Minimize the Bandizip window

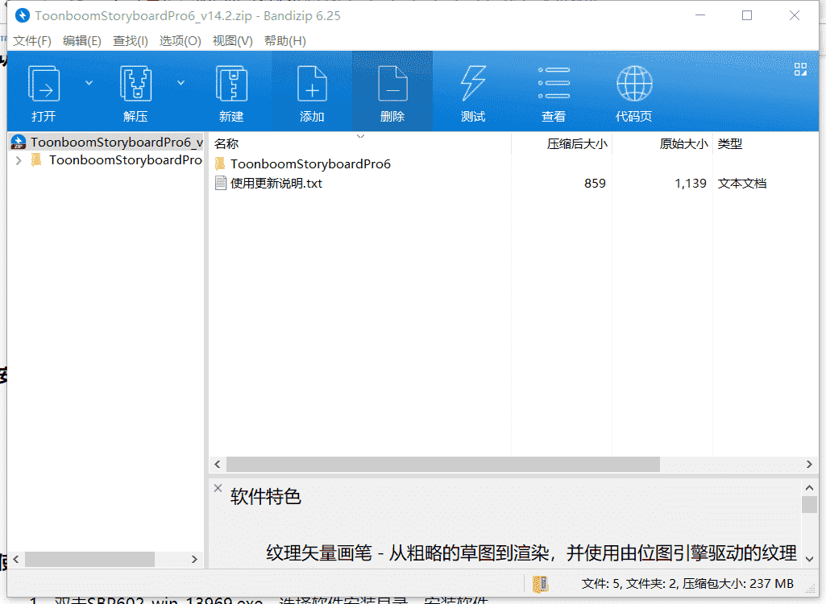point(700,15)
